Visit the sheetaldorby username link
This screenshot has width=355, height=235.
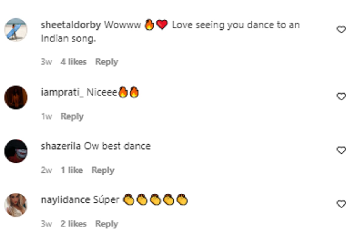point(71,25)
